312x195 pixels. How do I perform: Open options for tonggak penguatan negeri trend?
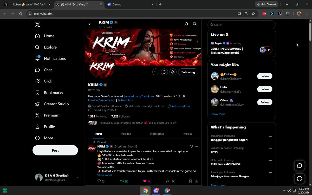270,136
